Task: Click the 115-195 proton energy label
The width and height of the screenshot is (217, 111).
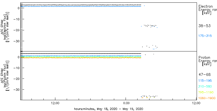Action: pyautogui.click(x=205, y=81)
